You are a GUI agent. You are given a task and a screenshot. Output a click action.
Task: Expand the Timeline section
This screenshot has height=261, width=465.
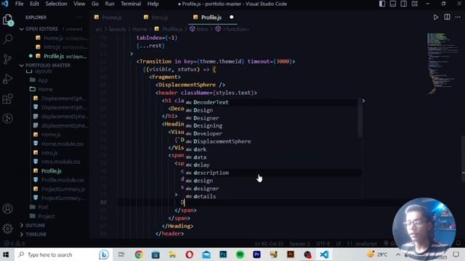pos(36,234)
